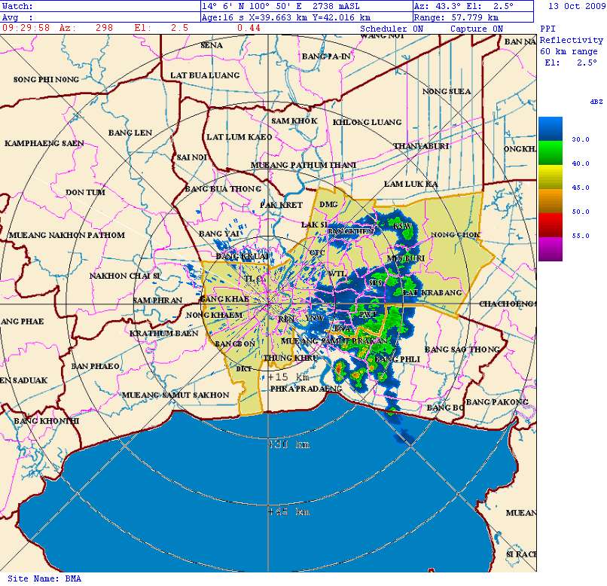Toggle the Capture ON indicator
607x586 pixels.
point(476,29)
